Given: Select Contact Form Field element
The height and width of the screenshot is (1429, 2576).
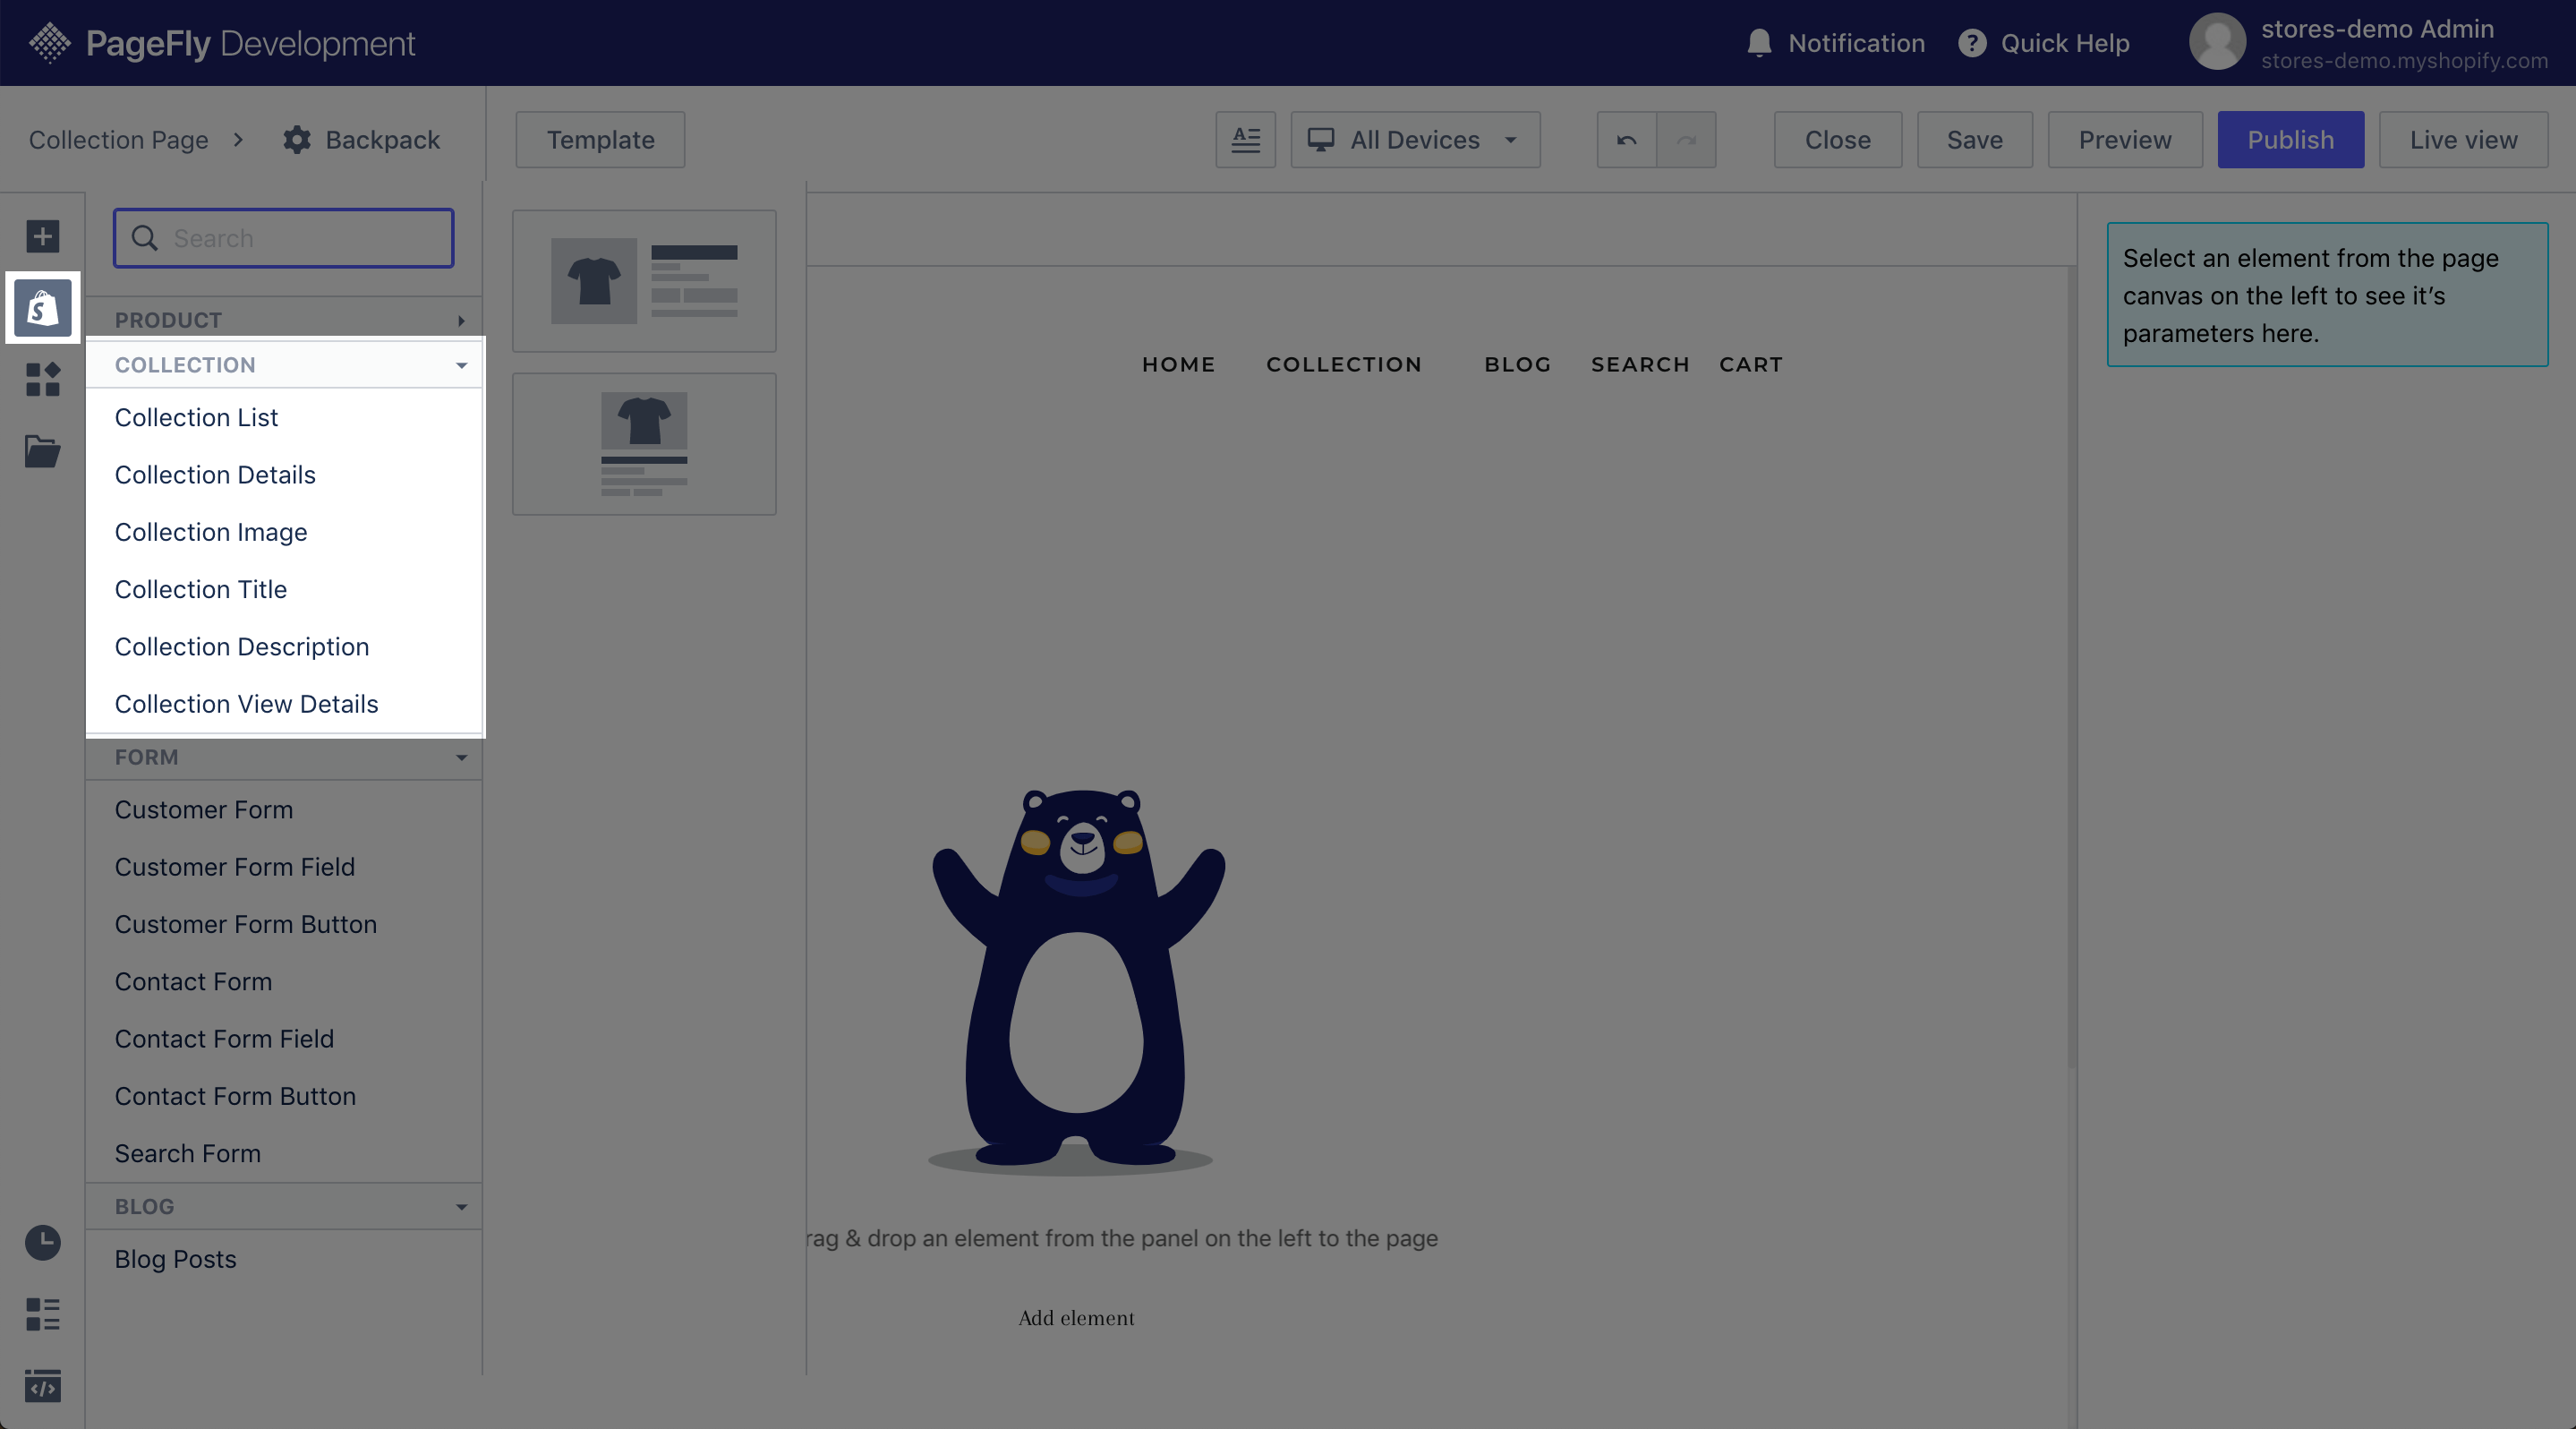Looking at the screenshot, I should click(224, 1039).
